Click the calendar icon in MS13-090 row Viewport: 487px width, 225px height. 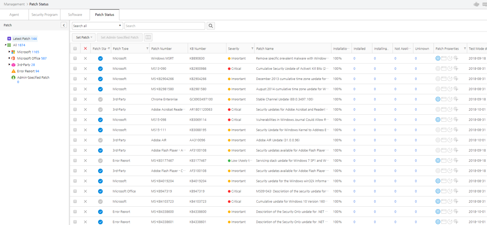point(444,68)
